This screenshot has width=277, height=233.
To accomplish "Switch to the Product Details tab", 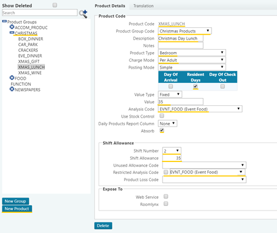I will [x=110, y=6].
